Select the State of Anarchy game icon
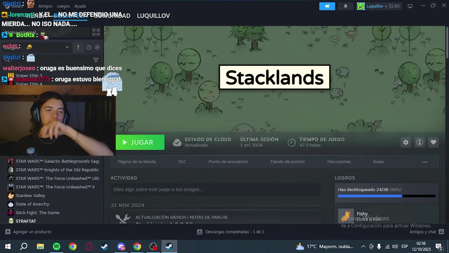This screenshot has height=253, width=449. point(11,204)
